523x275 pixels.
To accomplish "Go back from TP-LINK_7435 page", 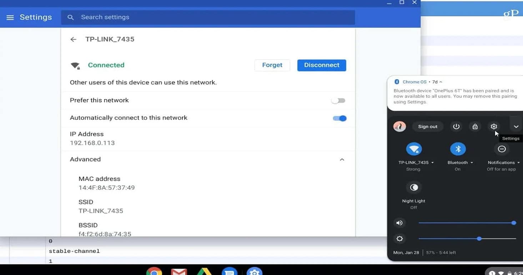I will click(73, 39).
